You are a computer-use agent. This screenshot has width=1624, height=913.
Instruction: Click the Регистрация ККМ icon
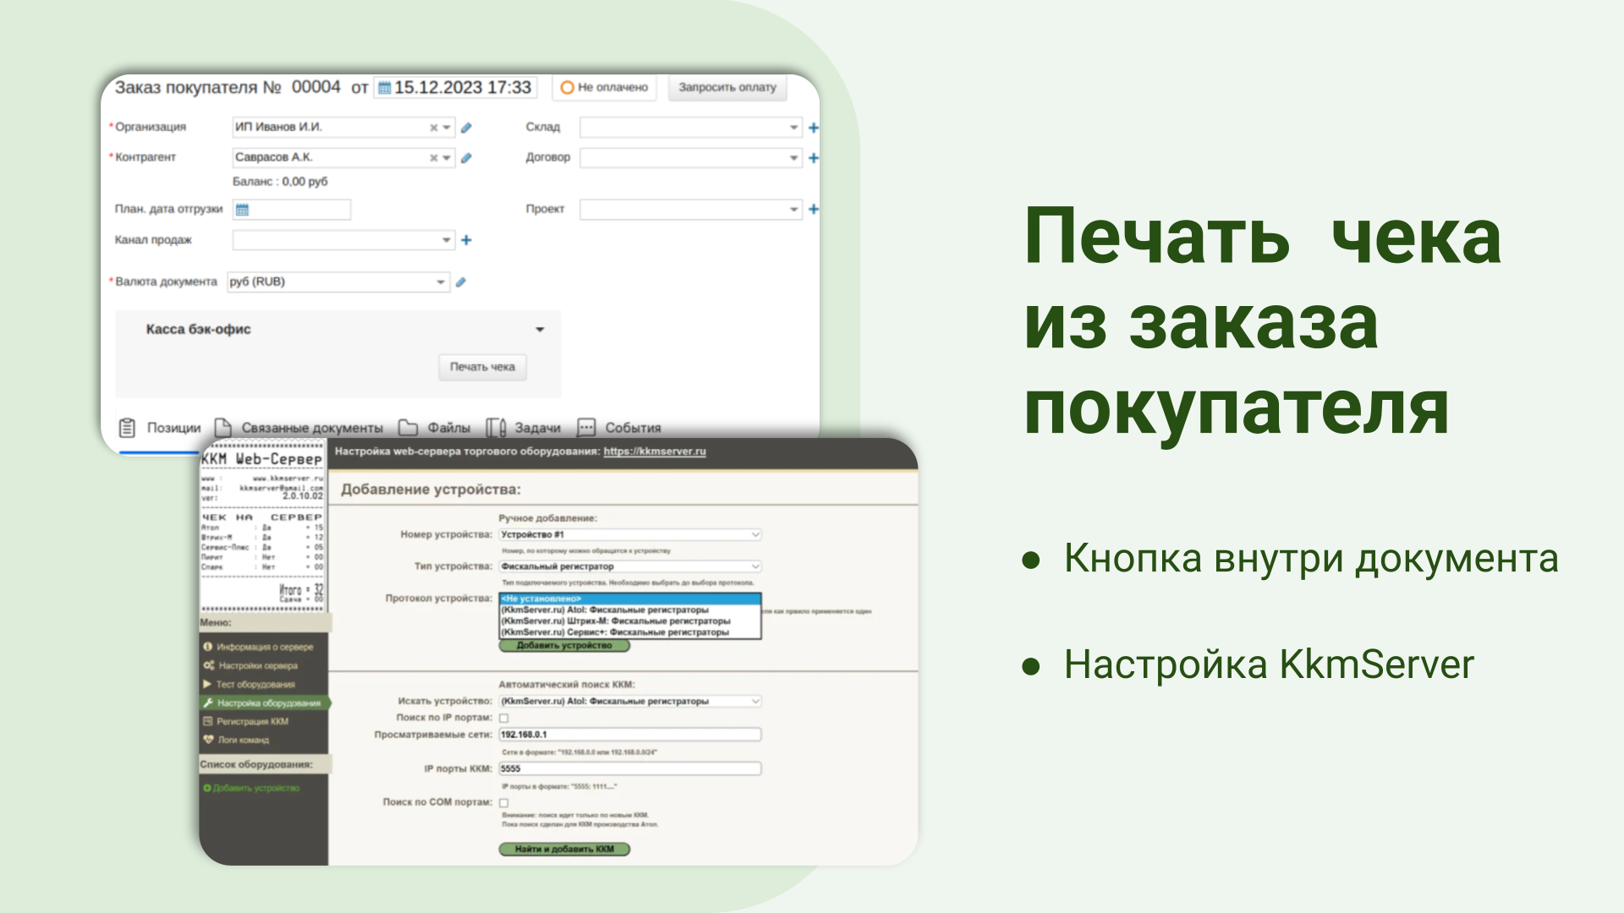coord(208,721)
